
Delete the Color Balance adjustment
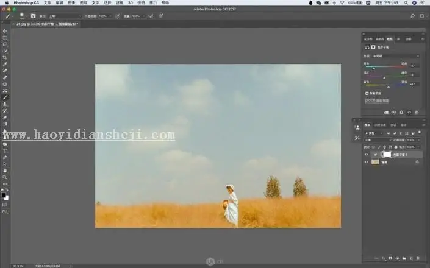click(417, 113)
